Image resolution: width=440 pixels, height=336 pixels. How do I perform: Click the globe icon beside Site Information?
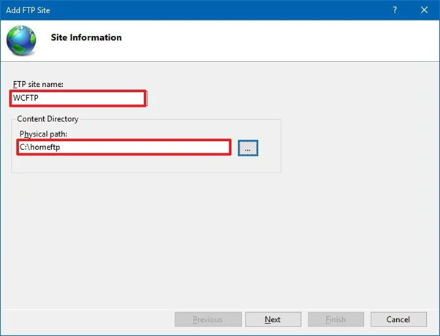[x=21, y=41]
